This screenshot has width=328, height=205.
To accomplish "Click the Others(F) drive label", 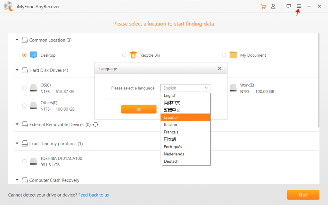I will click(49, 103).
